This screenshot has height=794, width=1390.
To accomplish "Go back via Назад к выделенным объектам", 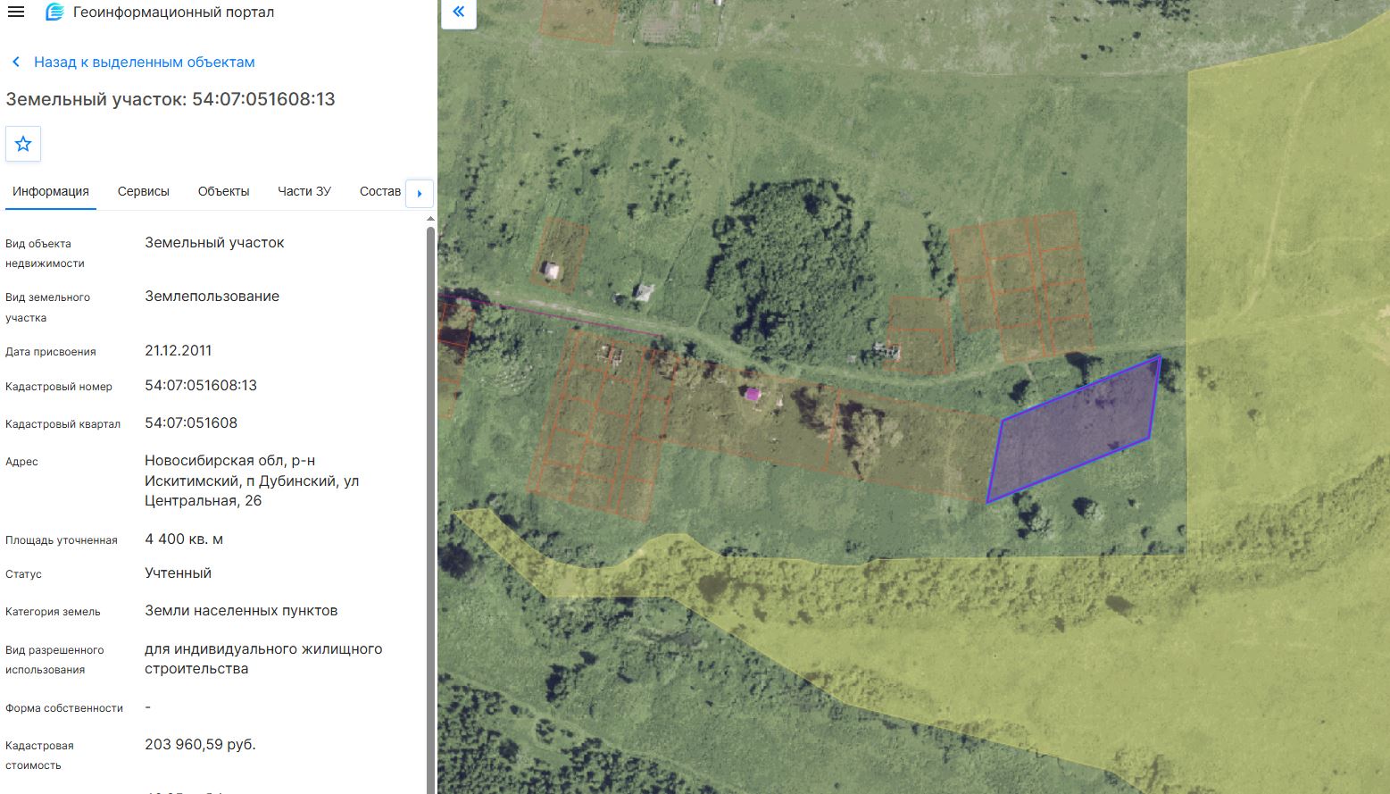I will 145,63.
